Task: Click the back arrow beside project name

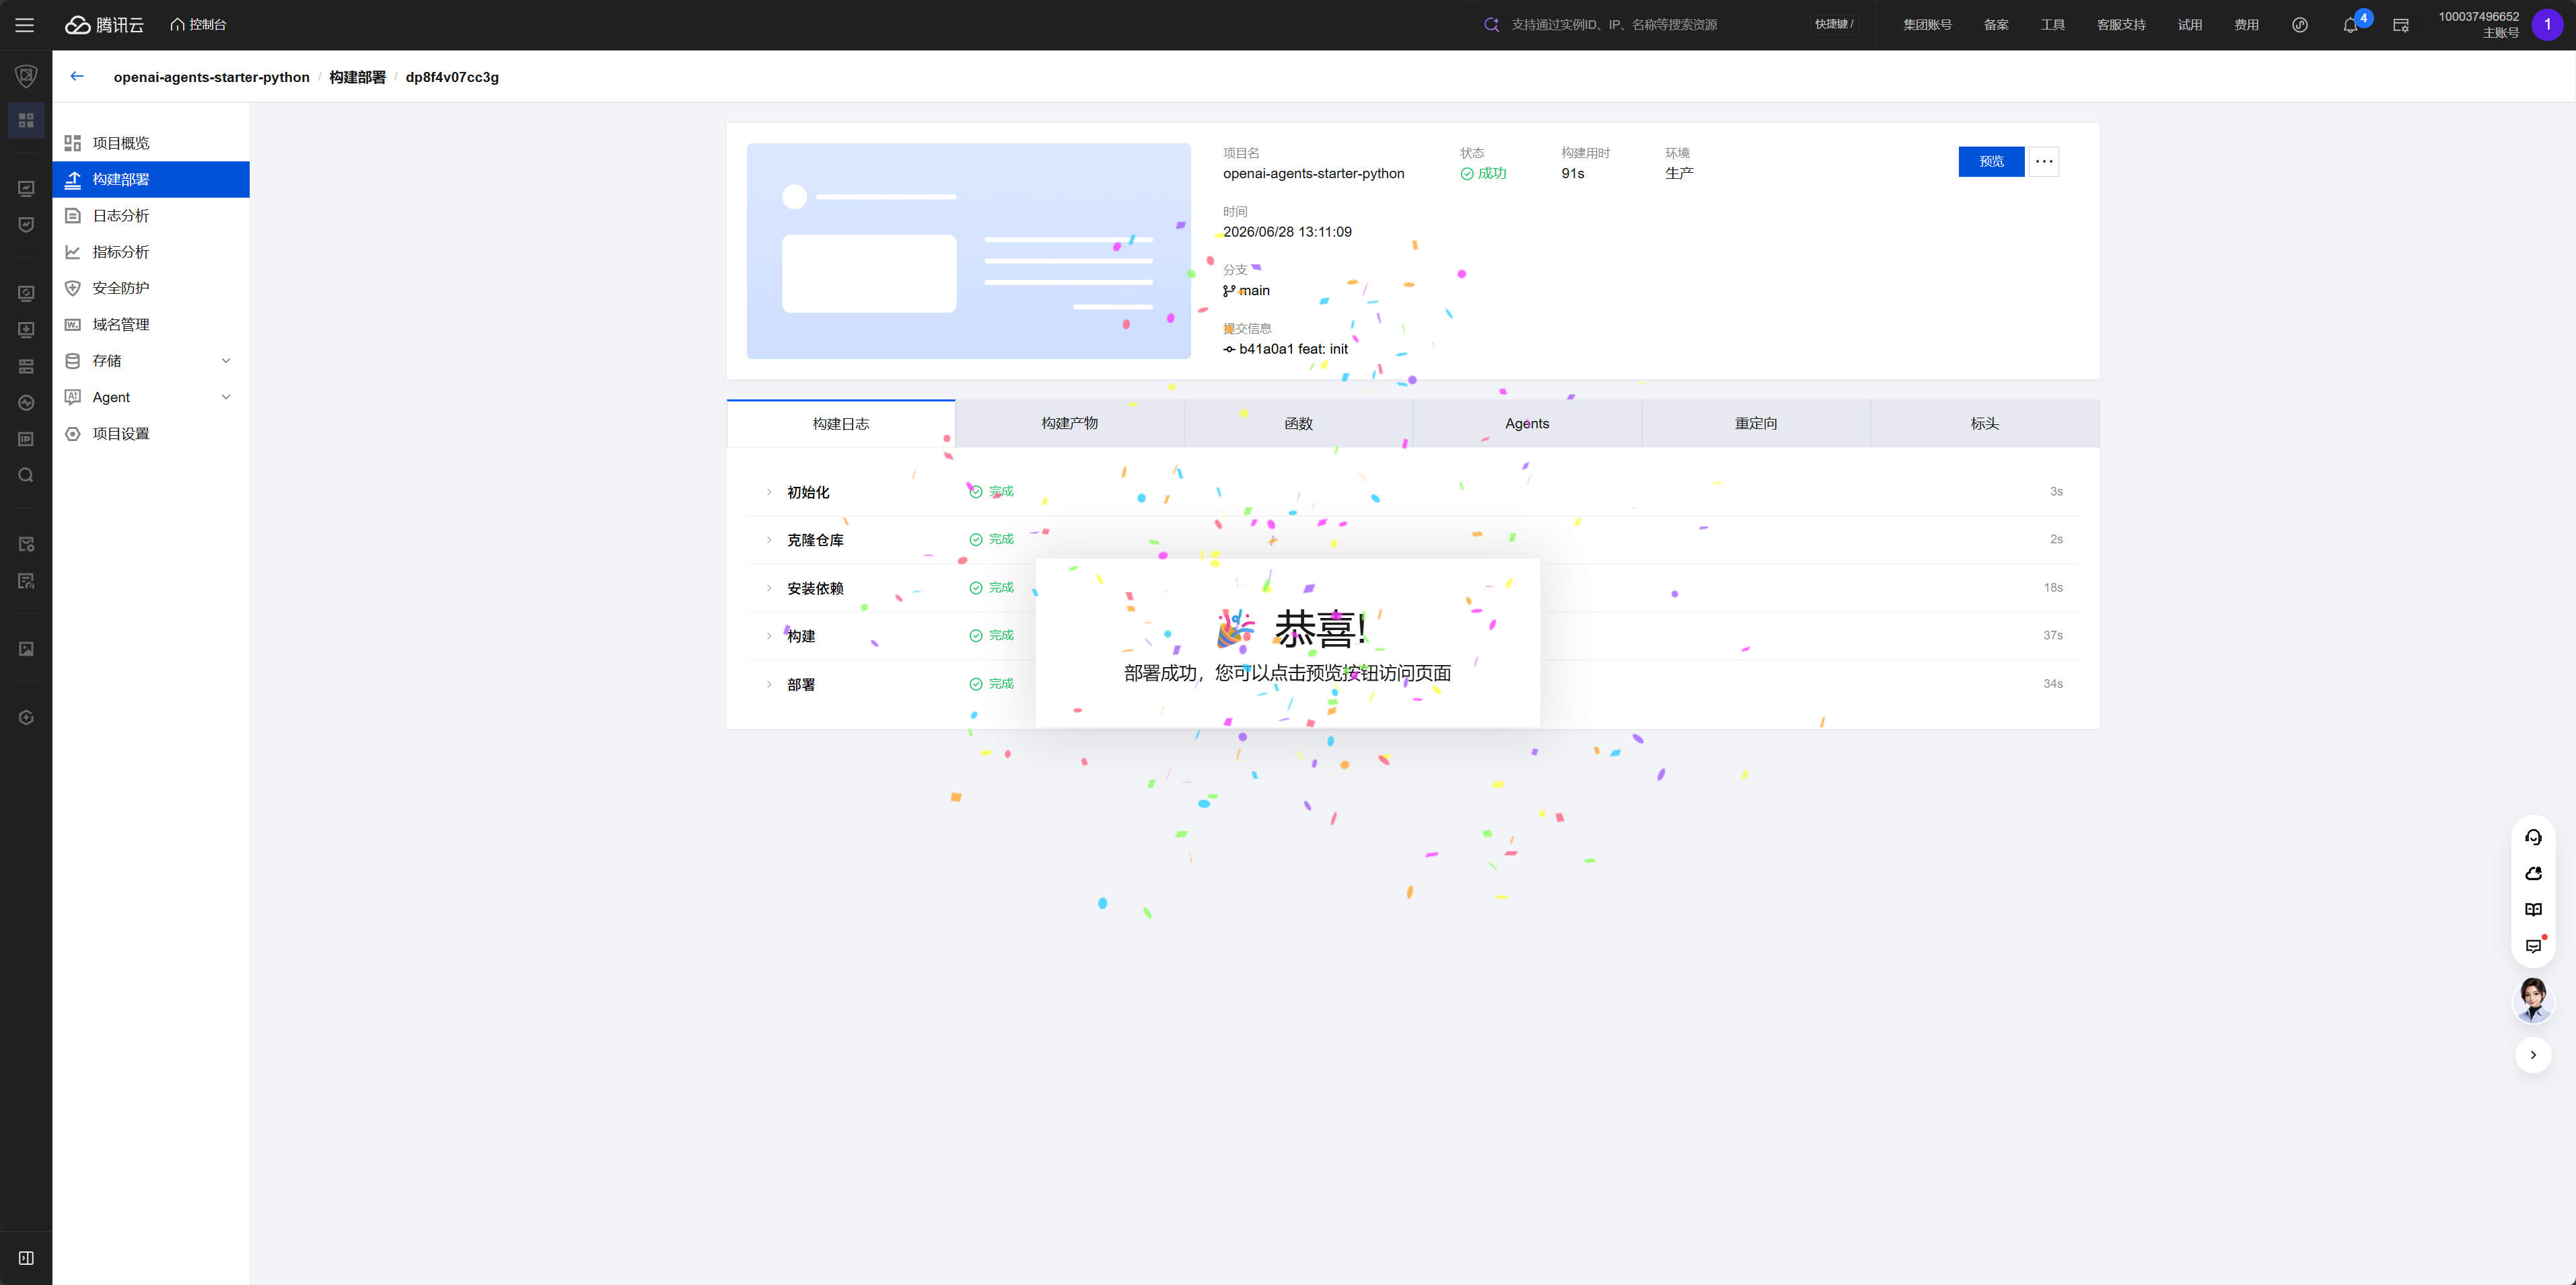Action: pos(77,77)
